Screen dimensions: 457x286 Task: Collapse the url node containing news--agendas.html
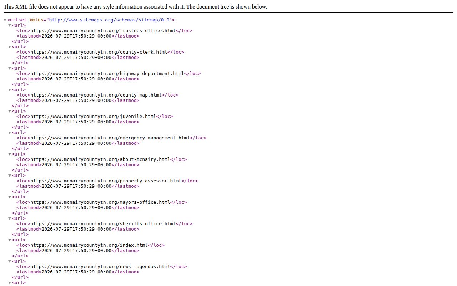(x=10, y=261)
